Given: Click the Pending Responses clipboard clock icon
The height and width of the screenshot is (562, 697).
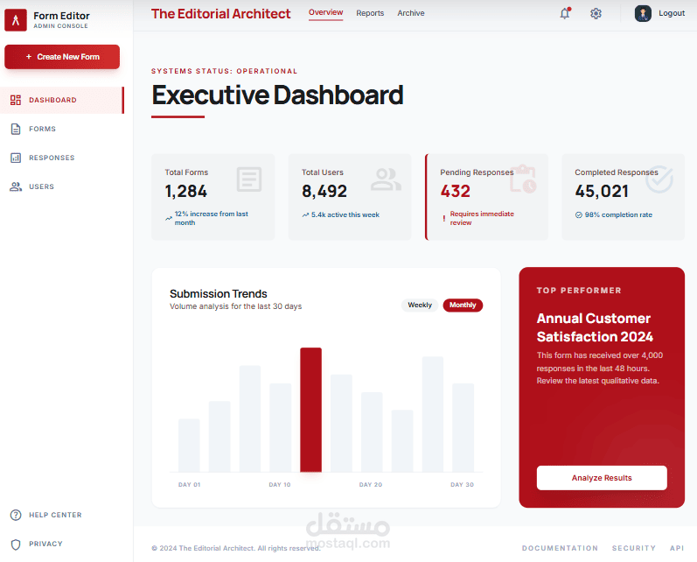Looking at the screenshot, I should click(523, 179).
